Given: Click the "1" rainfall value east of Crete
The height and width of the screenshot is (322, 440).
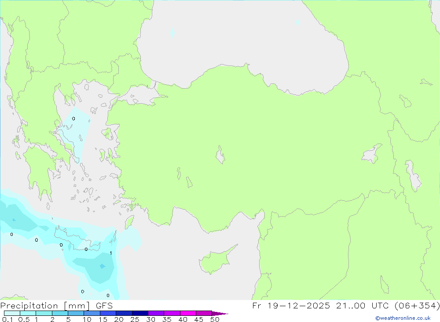Looking at the screenshot, I should click(x=111, y=253).
